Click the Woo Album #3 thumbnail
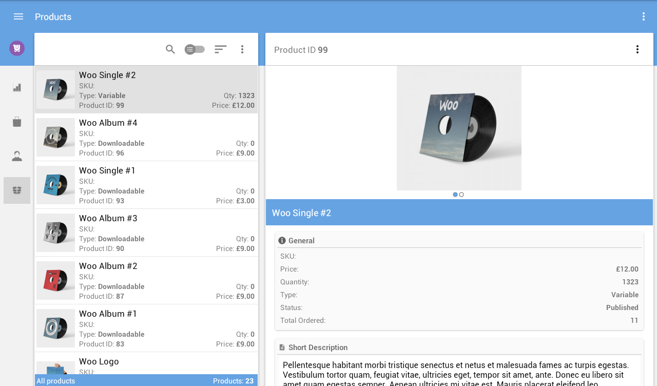The height and width of the screenshot is (386, 657). [x=55, y=233]
